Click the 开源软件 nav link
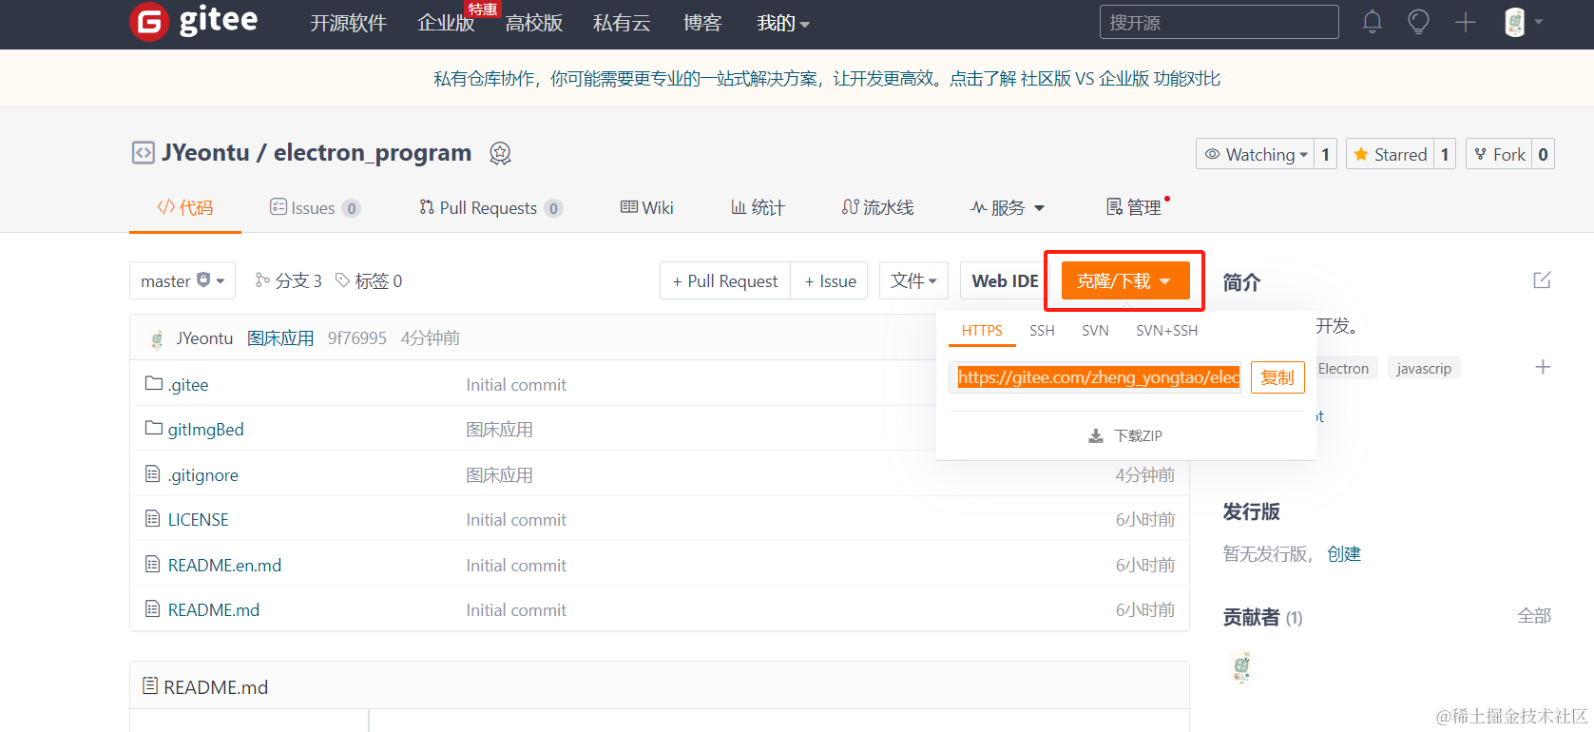 coord(348,23)
